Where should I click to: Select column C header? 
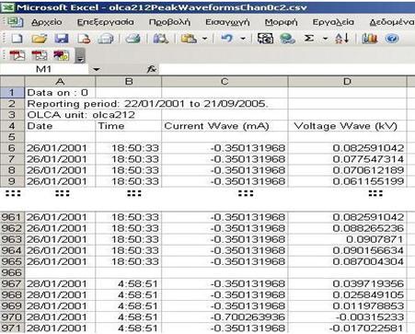click(x=225, y=82)
